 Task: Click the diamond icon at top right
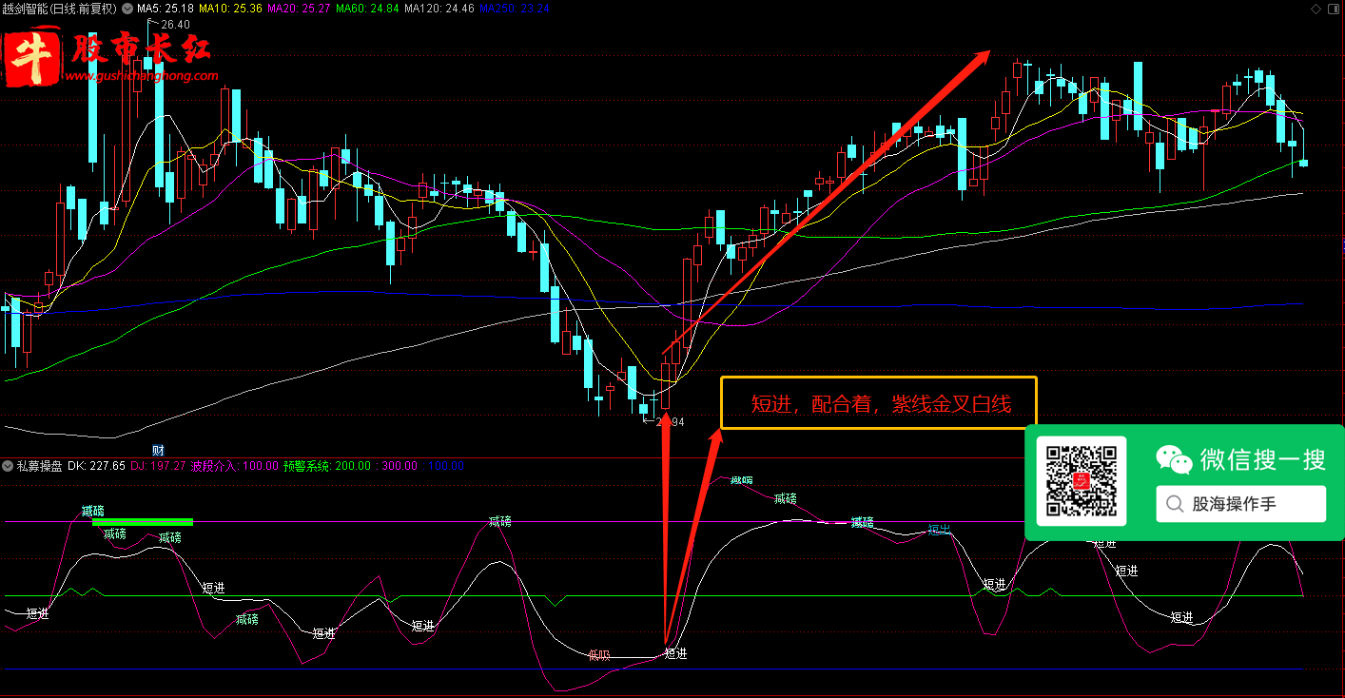1316,9
